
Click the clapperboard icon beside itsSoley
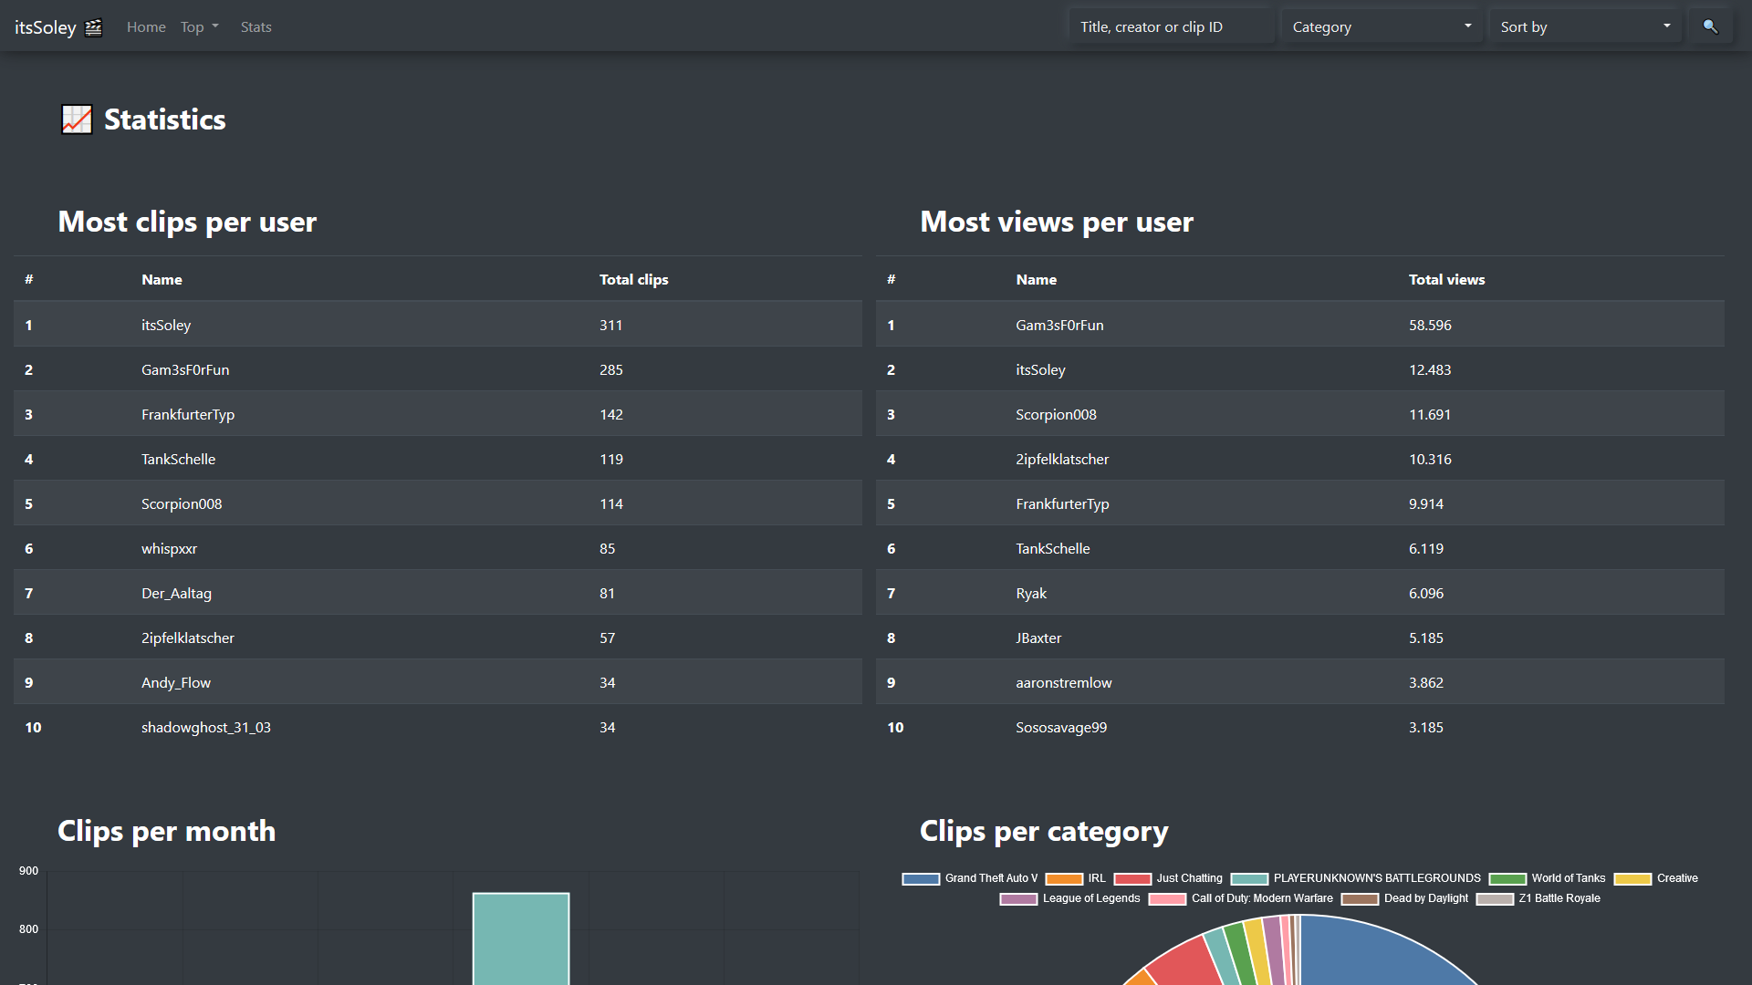pos(93,27)
